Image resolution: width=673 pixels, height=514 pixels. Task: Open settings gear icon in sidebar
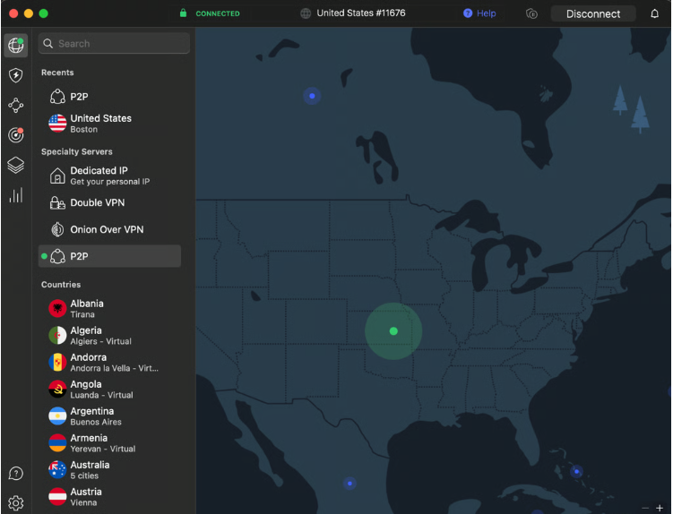click(x=16, y=503)
